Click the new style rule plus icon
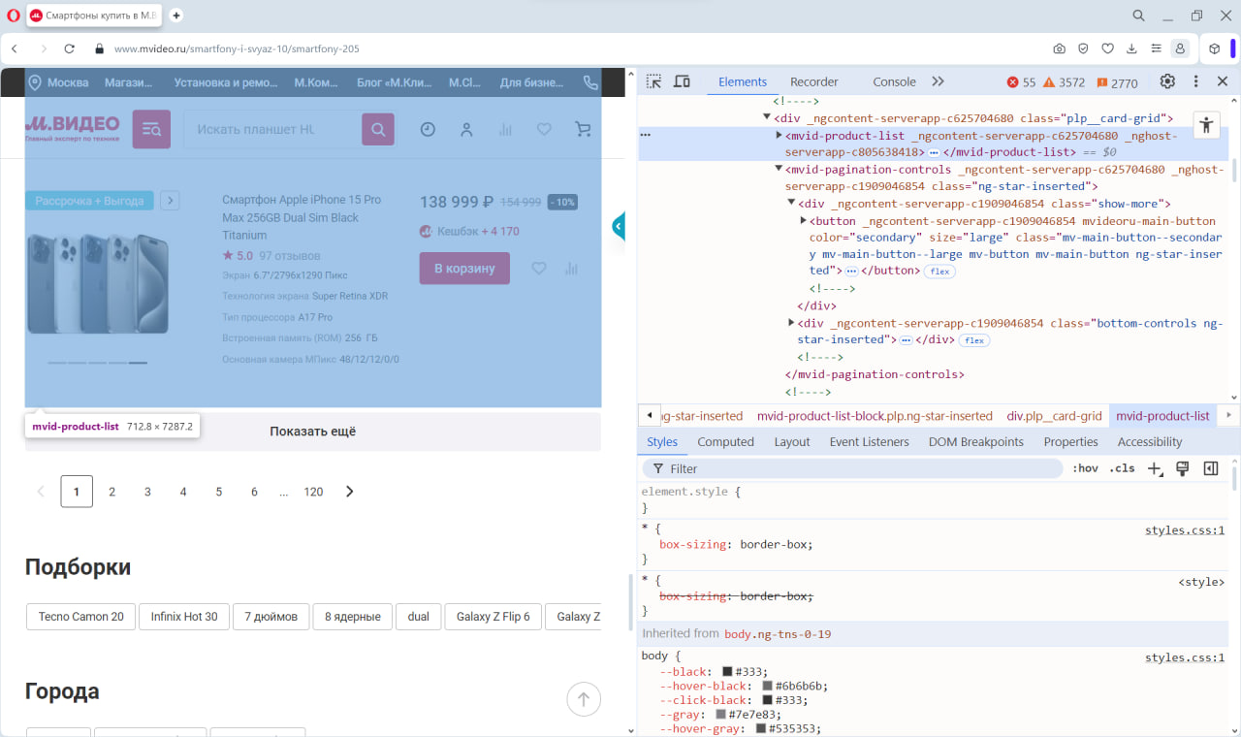Screen dimensions: 1241x737 1154,468
